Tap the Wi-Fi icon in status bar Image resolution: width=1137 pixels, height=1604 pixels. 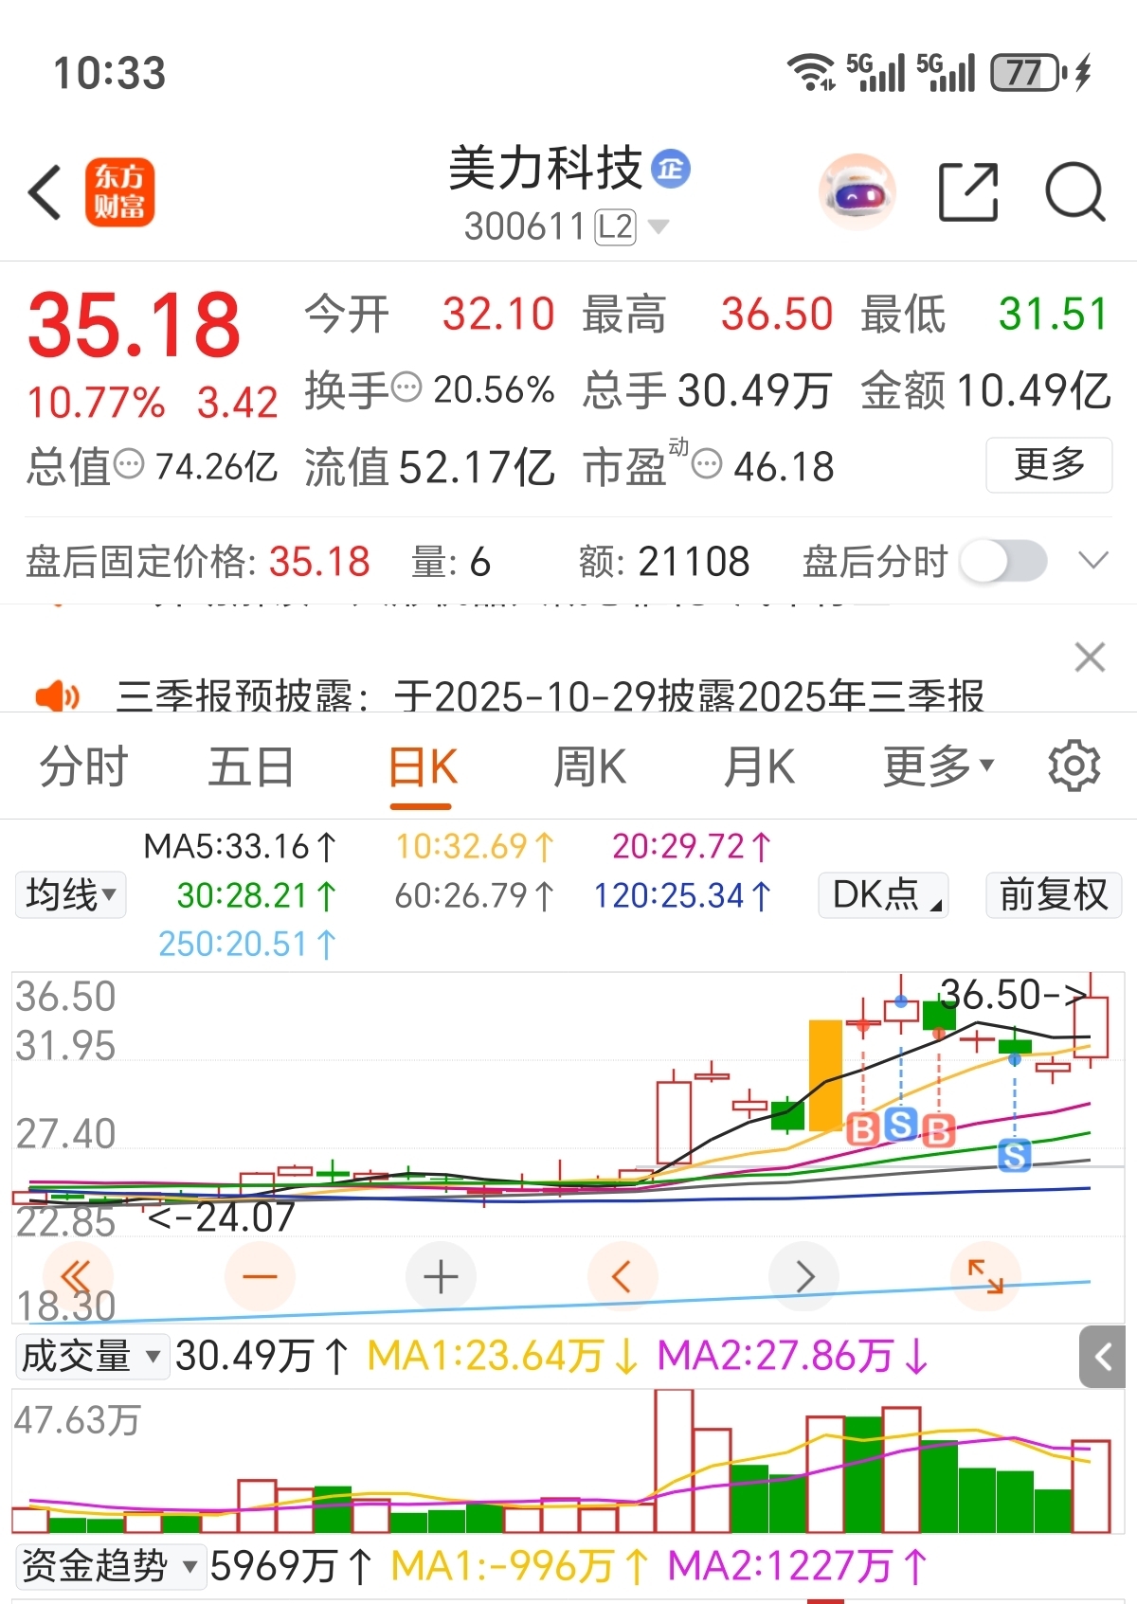(813, 73)
